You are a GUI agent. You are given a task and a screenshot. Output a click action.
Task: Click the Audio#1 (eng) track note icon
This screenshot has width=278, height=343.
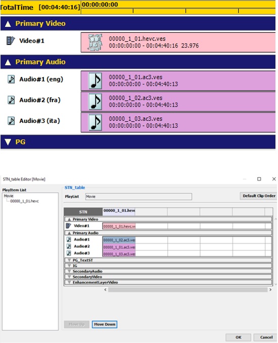[x=11, y=79]
